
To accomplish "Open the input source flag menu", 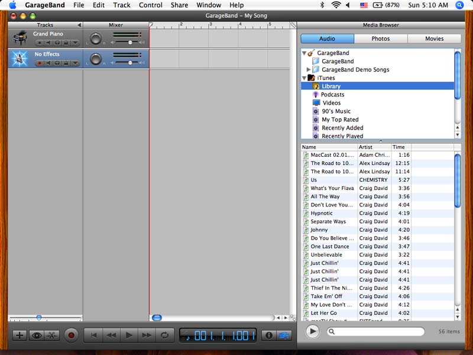I will (x=364, y=5).
